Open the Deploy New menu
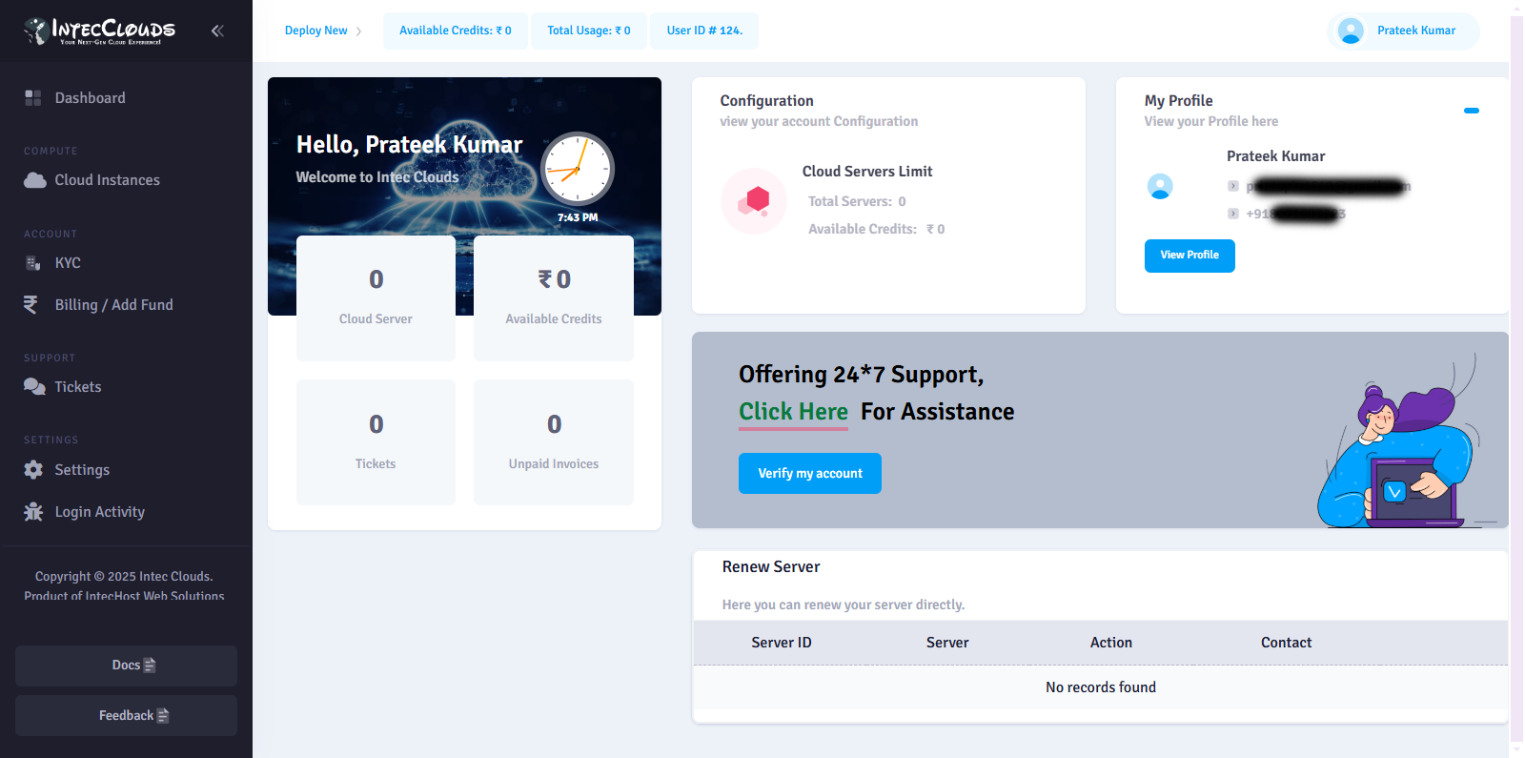The width and height of the screenshot is (1525, 758). click(323, 31)
